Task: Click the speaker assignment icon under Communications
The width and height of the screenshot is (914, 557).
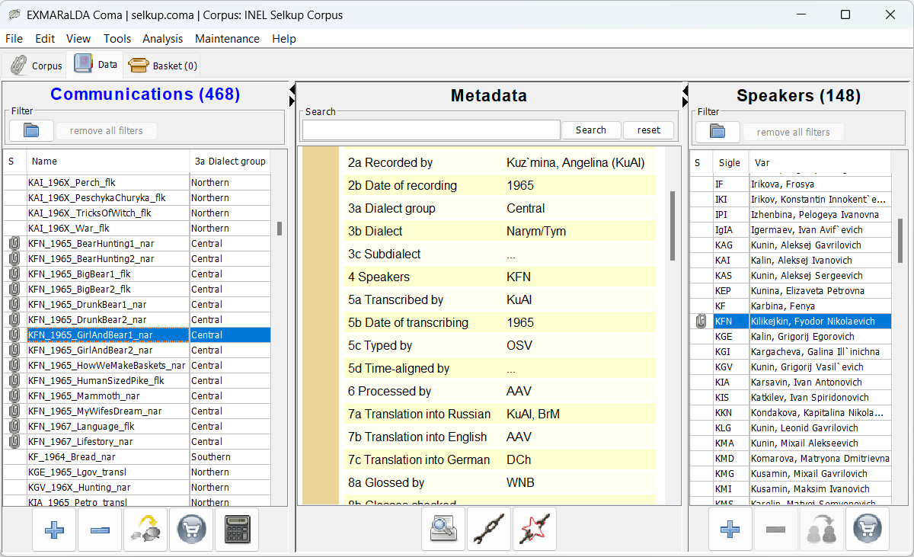Action: pos(145,530)
